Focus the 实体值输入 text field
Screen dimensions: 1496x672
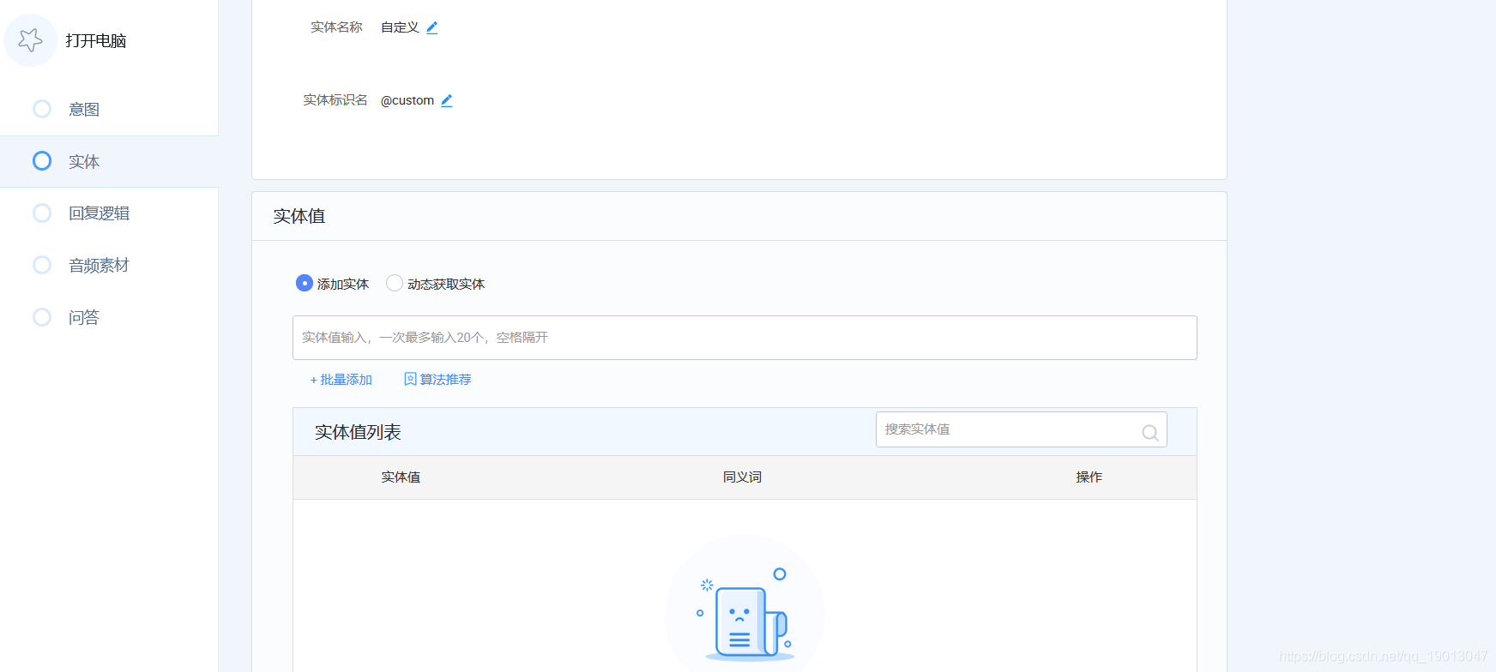click(x=744, y=338)
